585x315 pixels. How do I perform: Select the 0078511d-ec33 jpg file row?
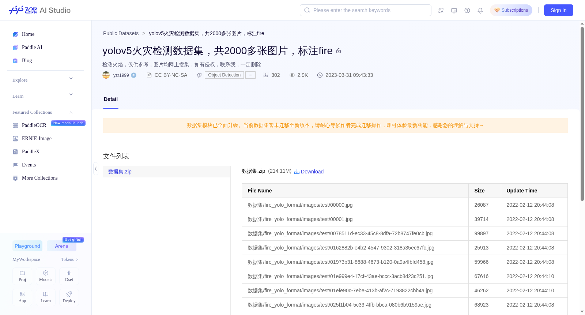(405, 233)
